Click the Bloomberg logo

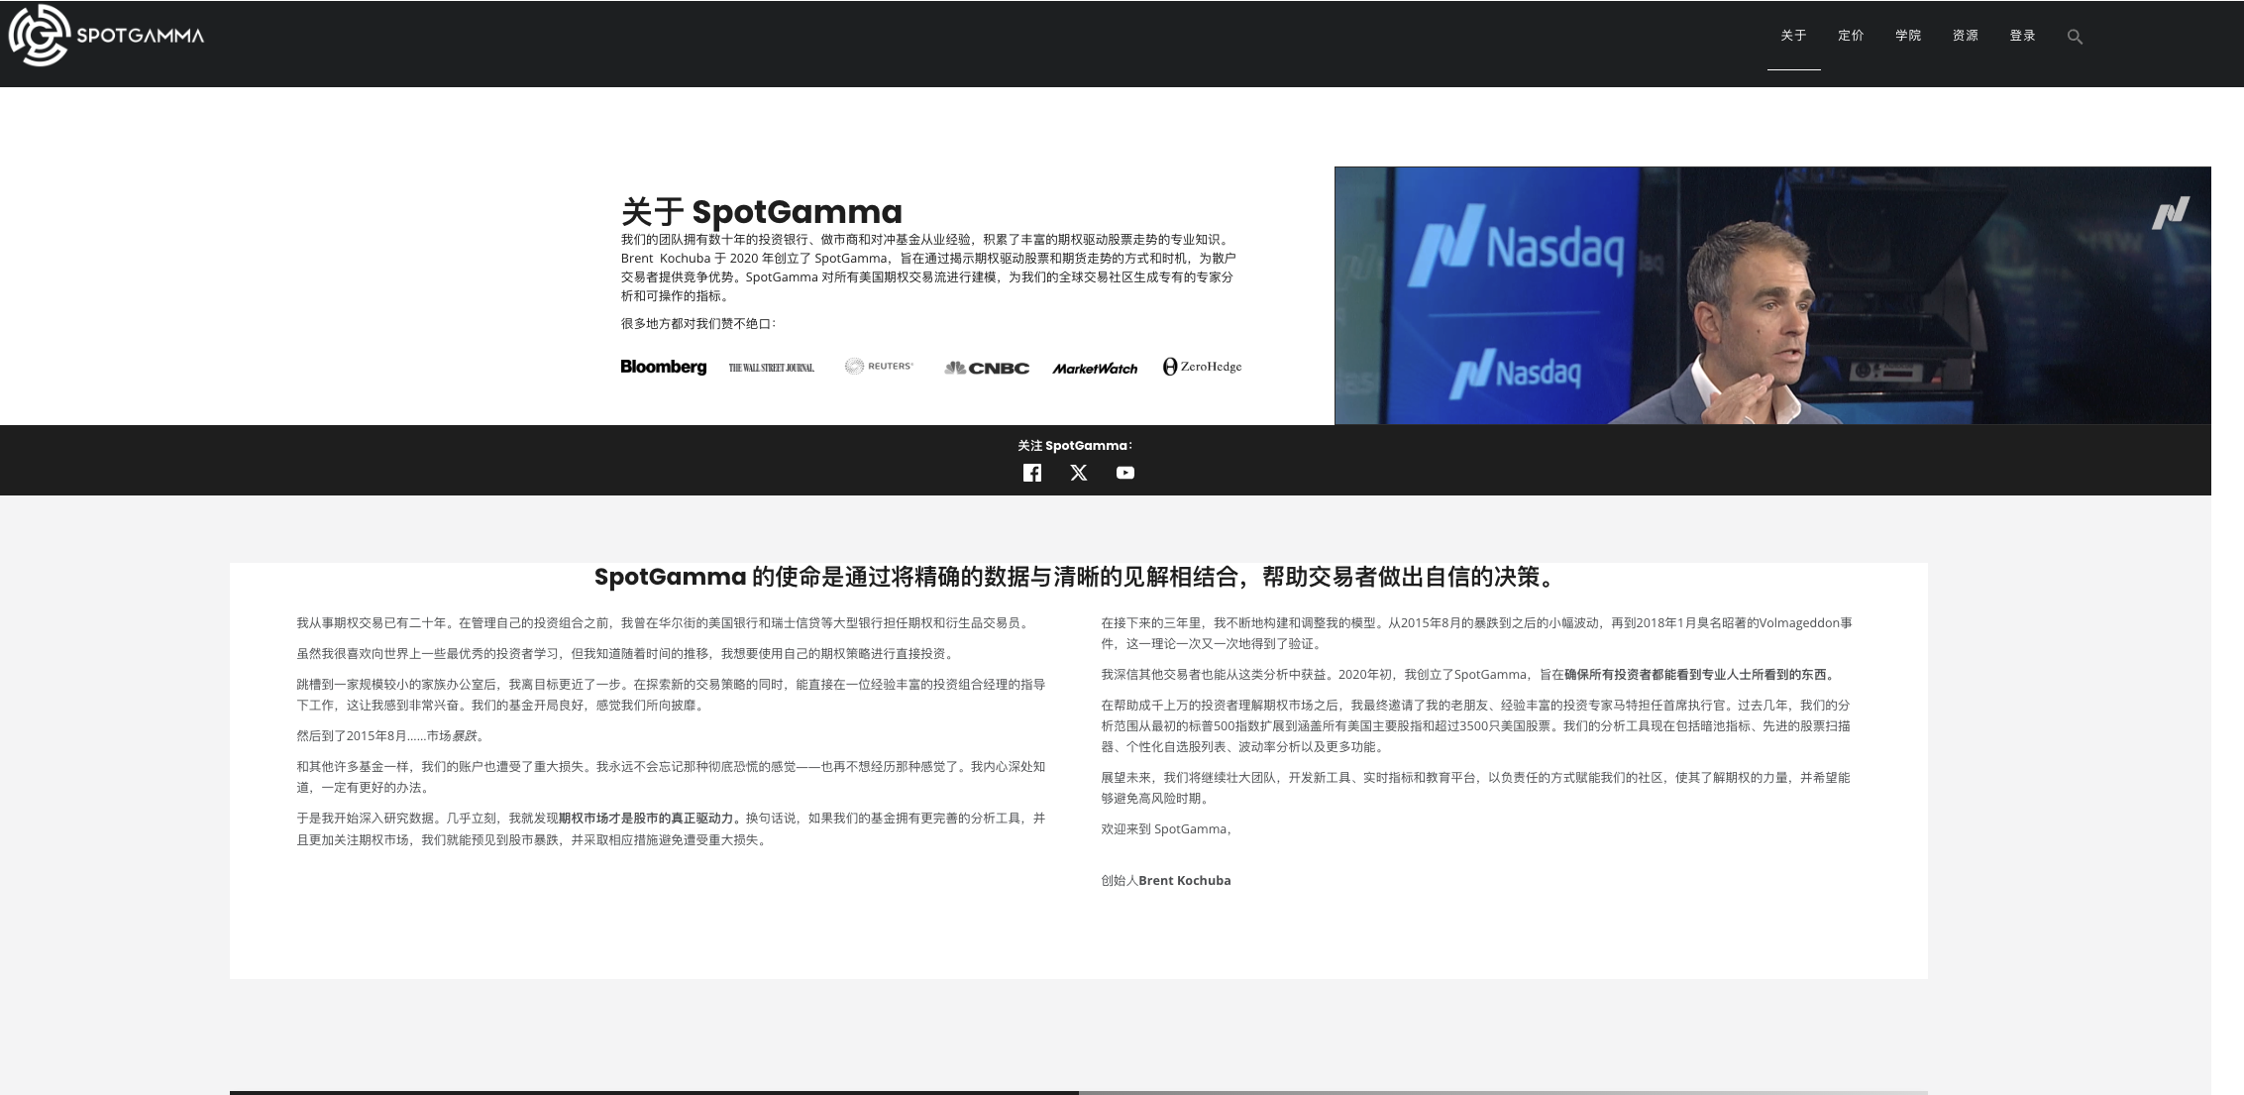point(664,367)
